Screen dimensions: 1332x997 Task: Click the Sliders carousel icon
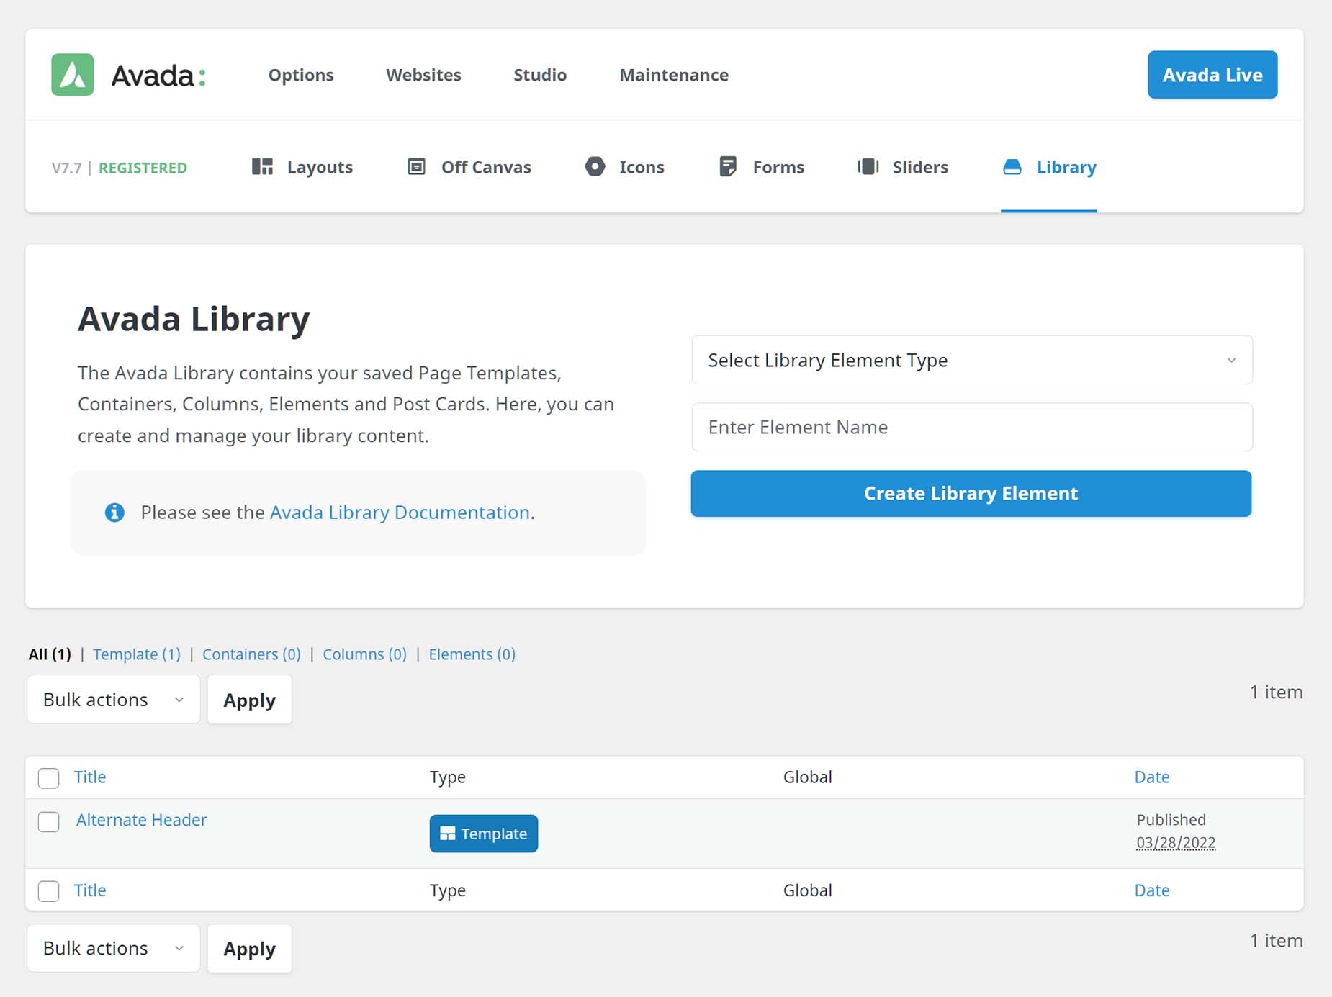pos(868,166)
